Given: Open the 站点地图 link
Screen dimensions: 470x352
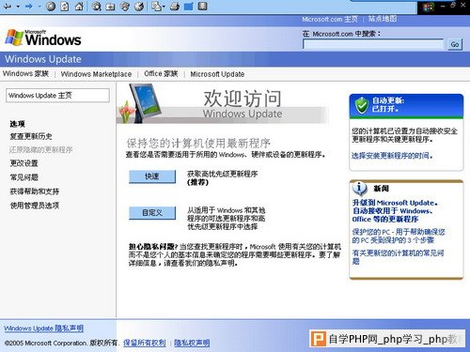Looking at the screenshot, I should 383,19.
